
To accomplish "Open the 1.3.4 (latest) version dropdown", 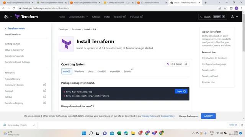I will (x=177, y=64).
